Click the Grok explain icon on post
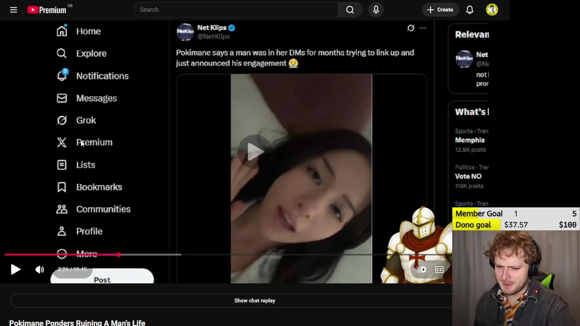This screenshot has width=580, height=326. click(x=411, y=28)
